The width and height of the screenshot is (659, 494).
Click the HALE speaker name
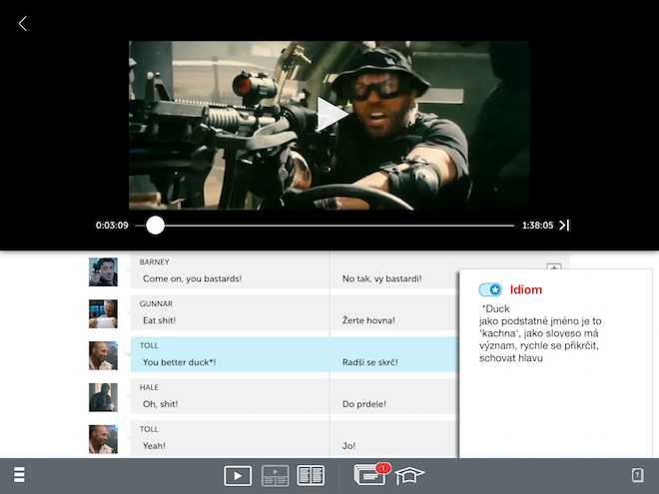pos(149,387)
